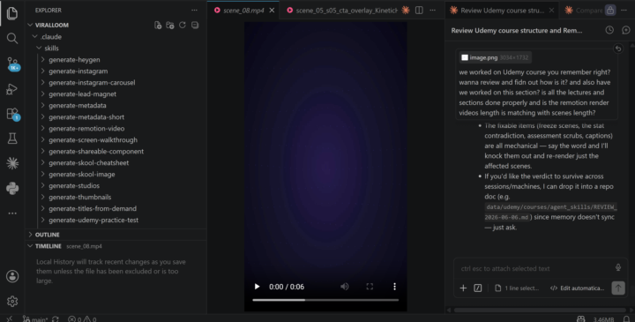This screenshot has width=635, height=322.
Task: Open the Extensions view
Action: coord(12,114)
